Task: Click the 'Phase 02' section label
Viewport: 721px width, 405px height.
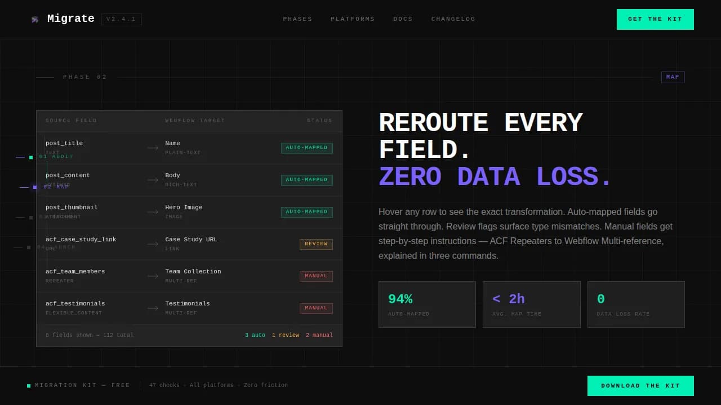Action: [x=85, y=77]
